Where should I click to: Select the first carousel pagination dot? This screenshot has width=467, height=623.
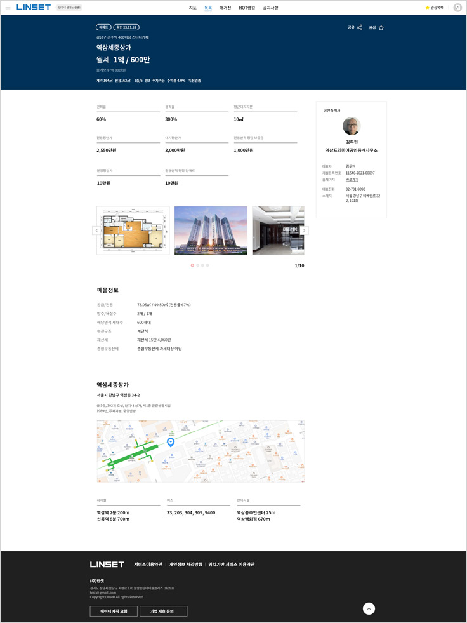(x=192, y=265)
